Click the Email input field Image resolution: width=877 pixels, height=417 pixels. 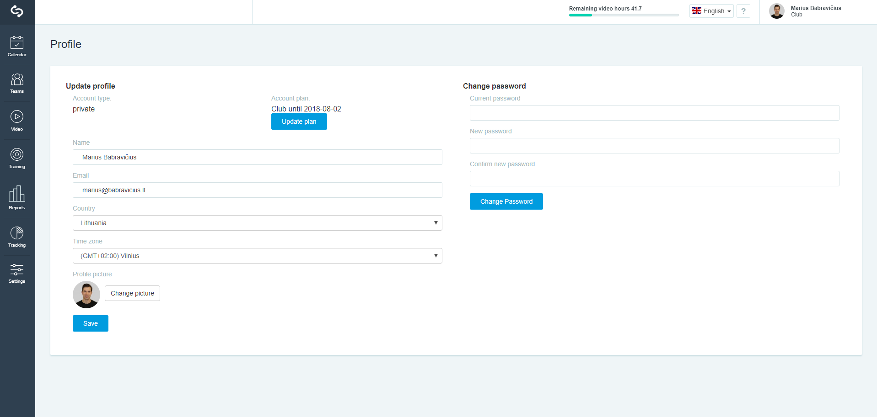coord(258,190)
